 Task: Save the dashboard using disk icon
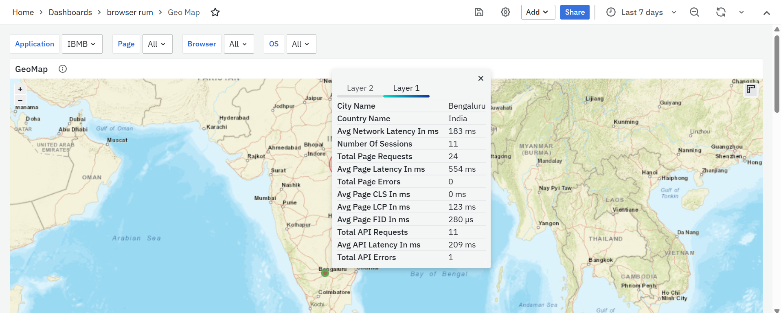(479, 12)
